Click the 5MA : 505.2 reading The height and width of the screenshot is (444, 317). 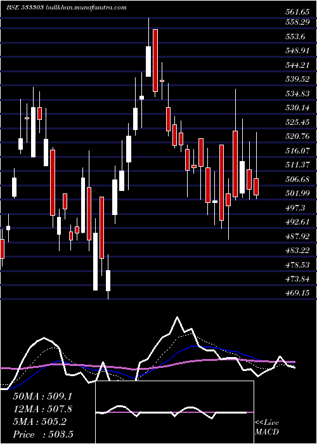tap(39, 422)
